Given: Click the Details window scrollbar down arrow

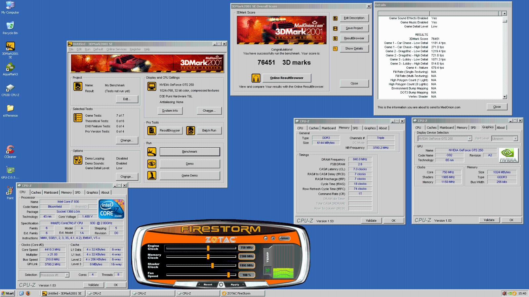Looking at the screenshot, I should pos(505,97).
